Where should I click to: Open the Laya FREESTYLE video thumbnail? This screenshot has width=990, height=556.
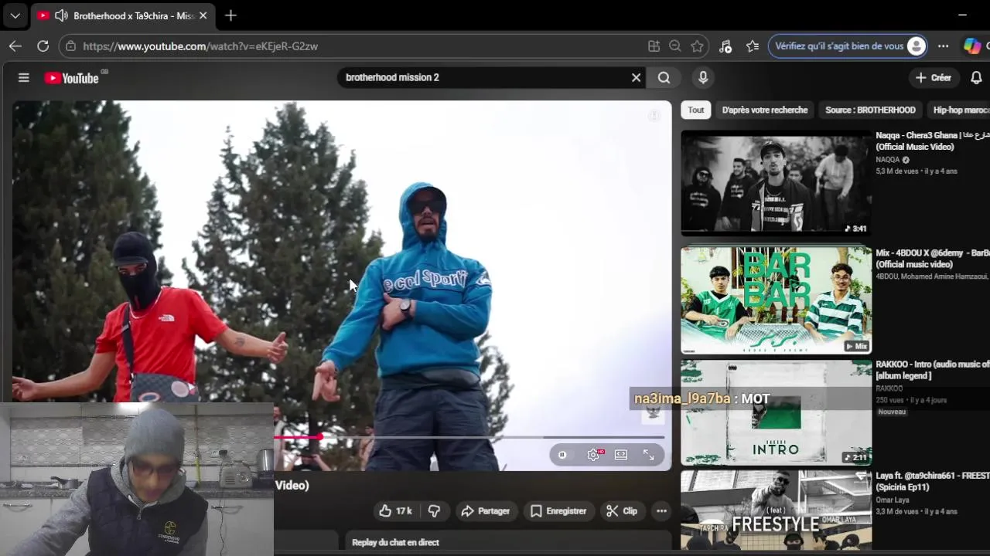coord(776,511)
